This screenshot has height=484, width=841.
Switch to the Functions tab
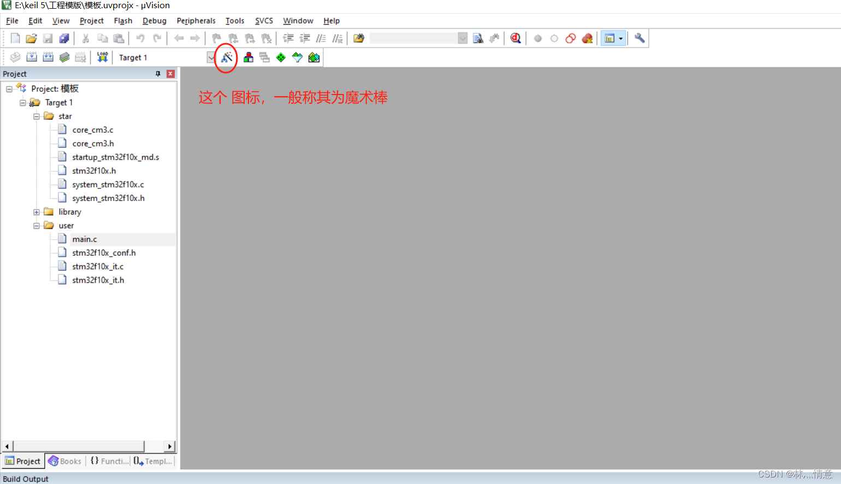pyautogui.click(x=110, y=461)
